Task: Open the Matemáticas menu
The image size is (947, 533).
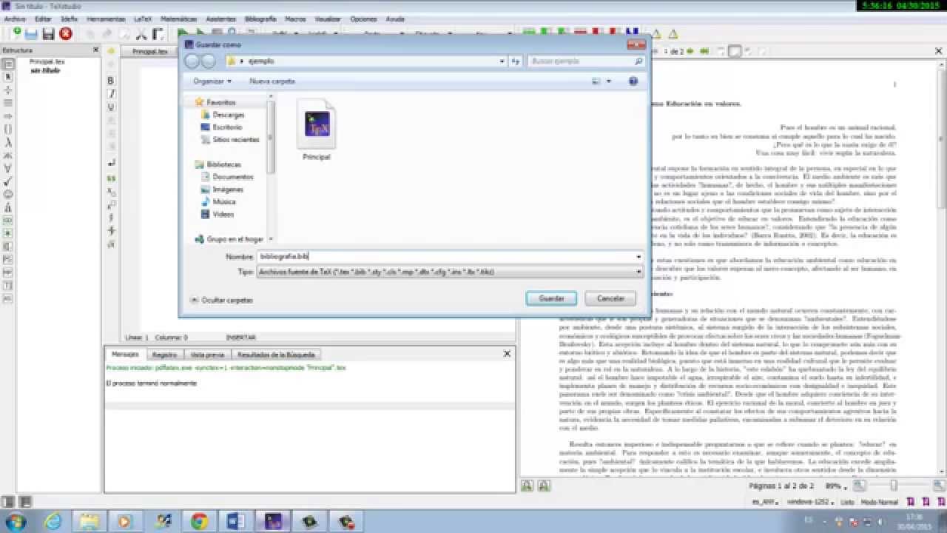Action: pos(178,19)
